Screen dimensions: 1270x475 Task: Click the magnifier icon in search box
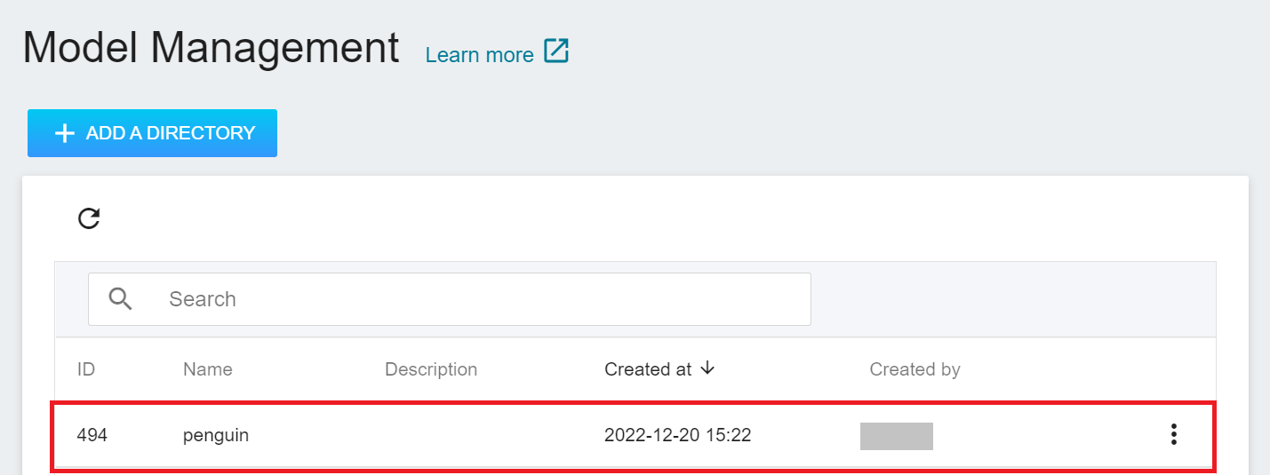click(120, 299)
